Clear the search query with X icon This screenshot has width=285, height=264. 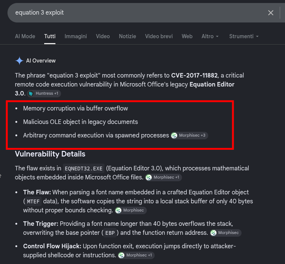(271, 13)
